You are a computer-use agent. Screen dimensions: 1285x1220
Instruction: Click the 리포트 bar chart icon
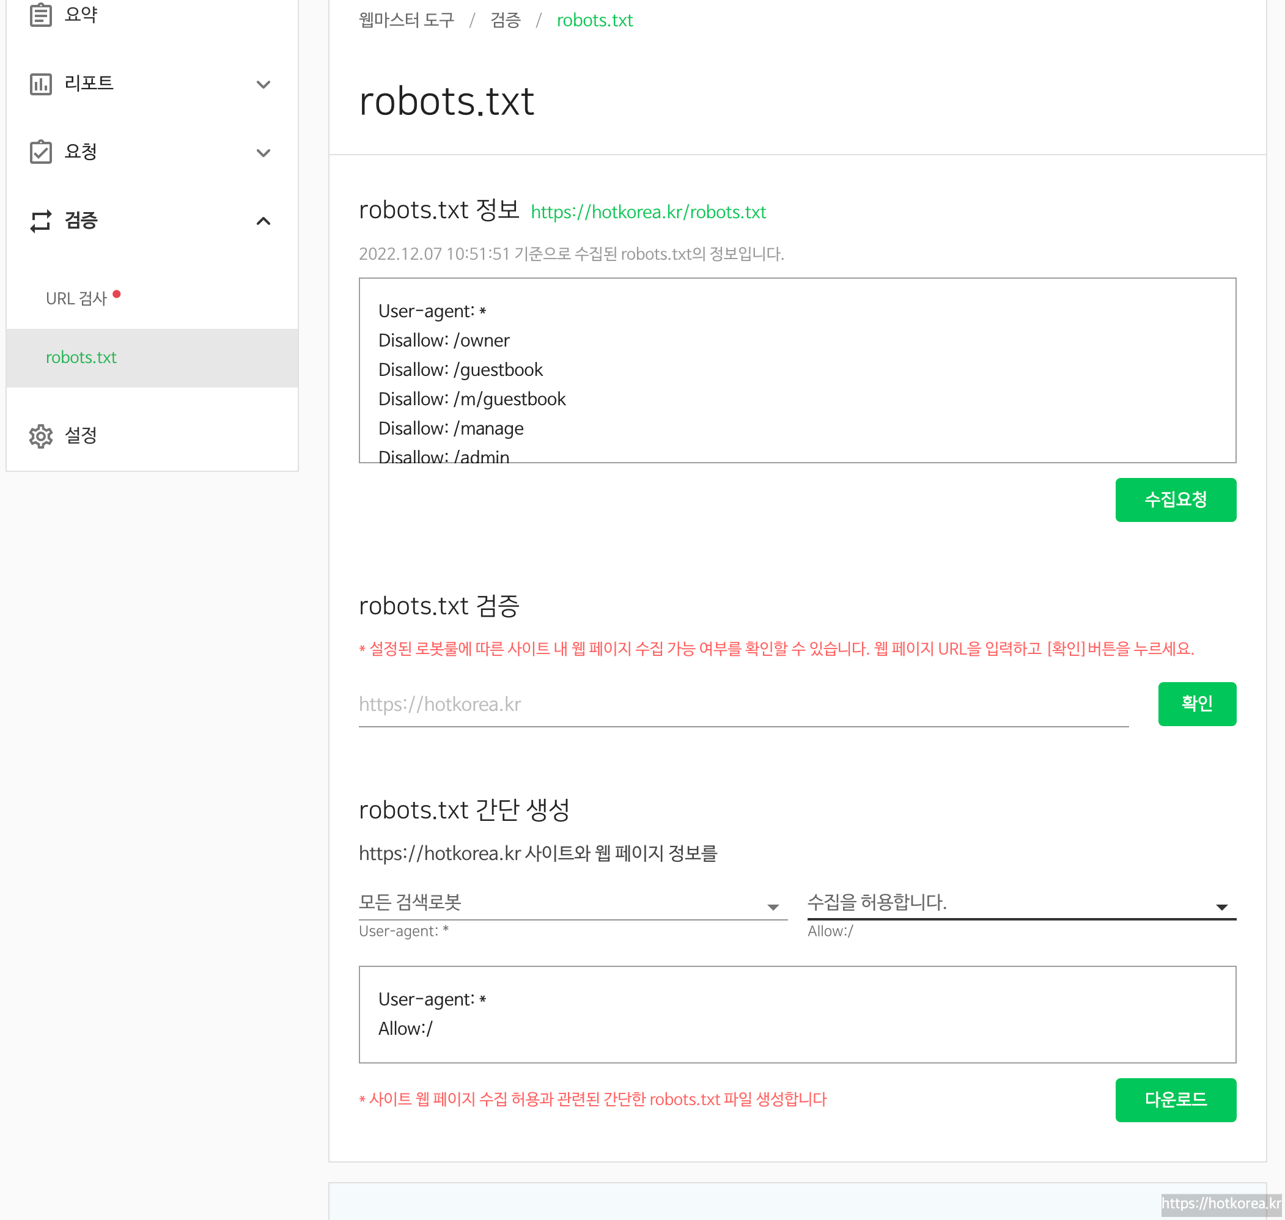[40, 84]
